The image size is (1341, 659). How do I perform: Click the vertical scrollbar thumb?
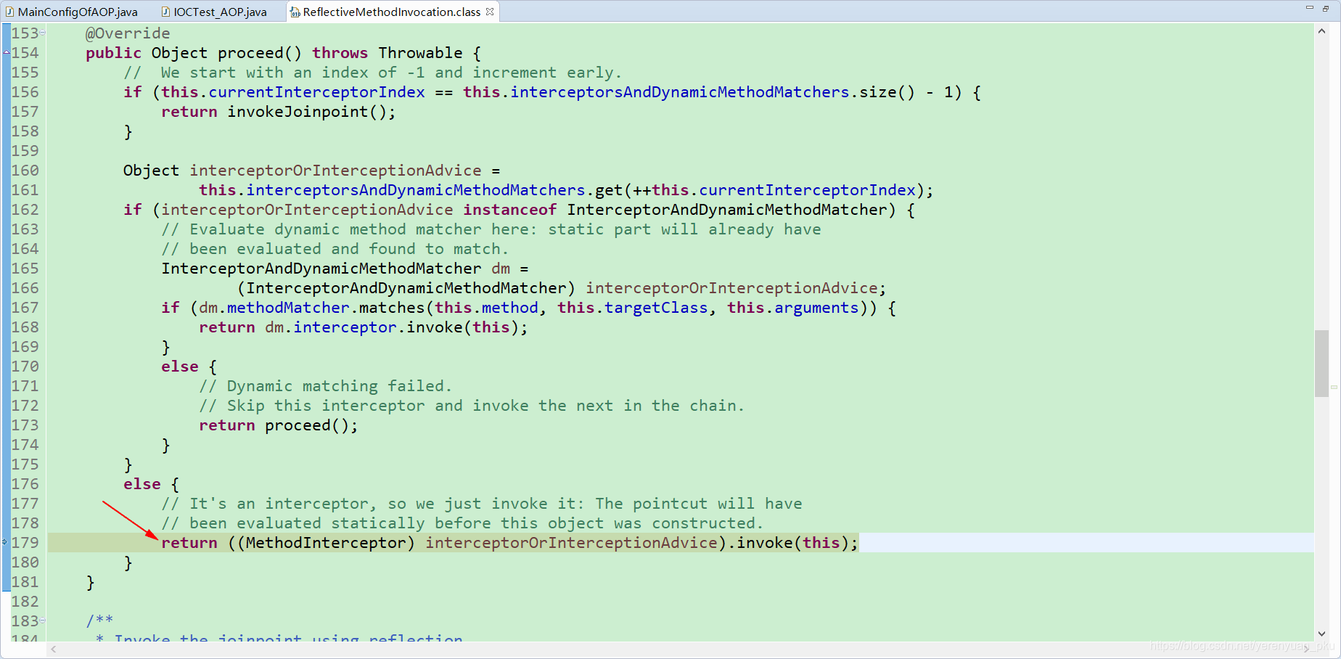click(1321, 364)
